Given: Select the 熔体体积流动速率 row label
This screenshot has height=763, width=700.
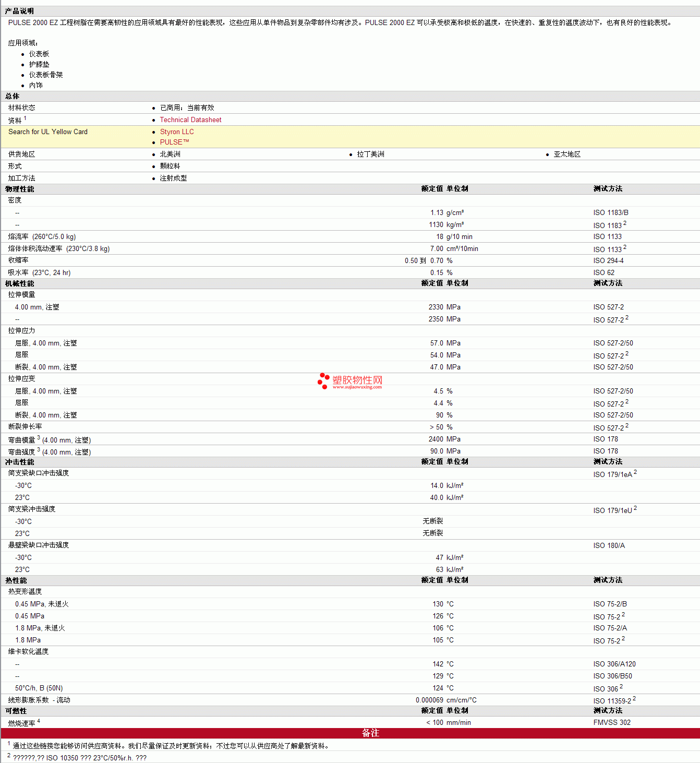Looking at the screenshot, I should (x=59, y=248).
